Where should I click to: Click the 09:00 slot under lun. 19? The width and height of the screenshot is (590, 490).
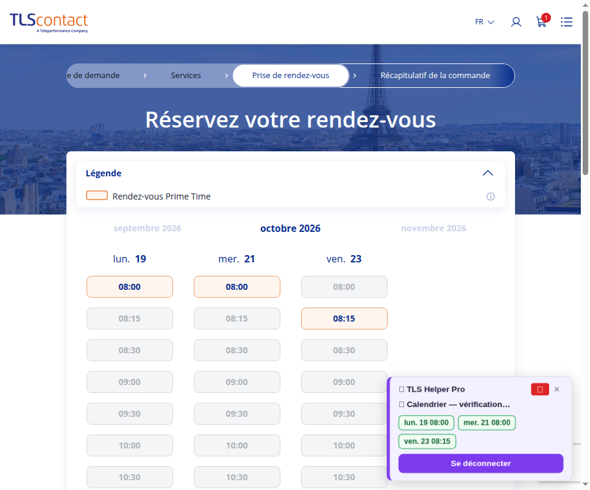[130, 382]
